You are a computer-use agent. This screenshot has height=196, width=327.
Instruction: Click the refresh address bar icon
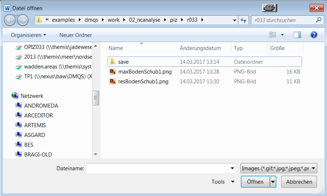click(x=243, y=20)
